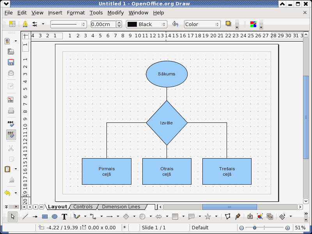The image size is (312, 234).
Task: Open the Paste options dropdown arrow
Action: pyautogui.click(x=16, y=169)
